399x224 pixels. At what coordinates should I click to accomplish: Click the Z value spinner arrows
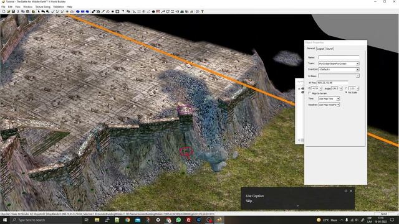[x=321, y=88]
